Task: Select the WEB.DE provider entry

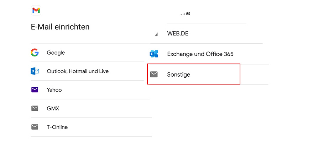Action: [x=178, y=34]
